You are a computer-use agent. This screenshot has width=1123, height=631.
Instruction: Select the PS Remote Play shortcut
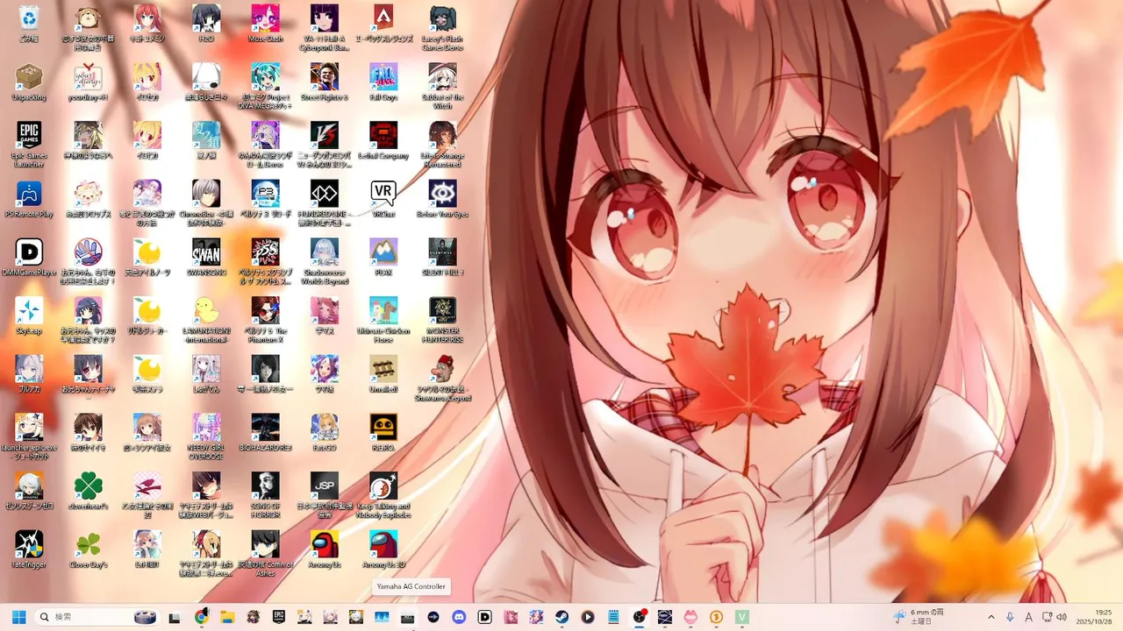[29, 194]
